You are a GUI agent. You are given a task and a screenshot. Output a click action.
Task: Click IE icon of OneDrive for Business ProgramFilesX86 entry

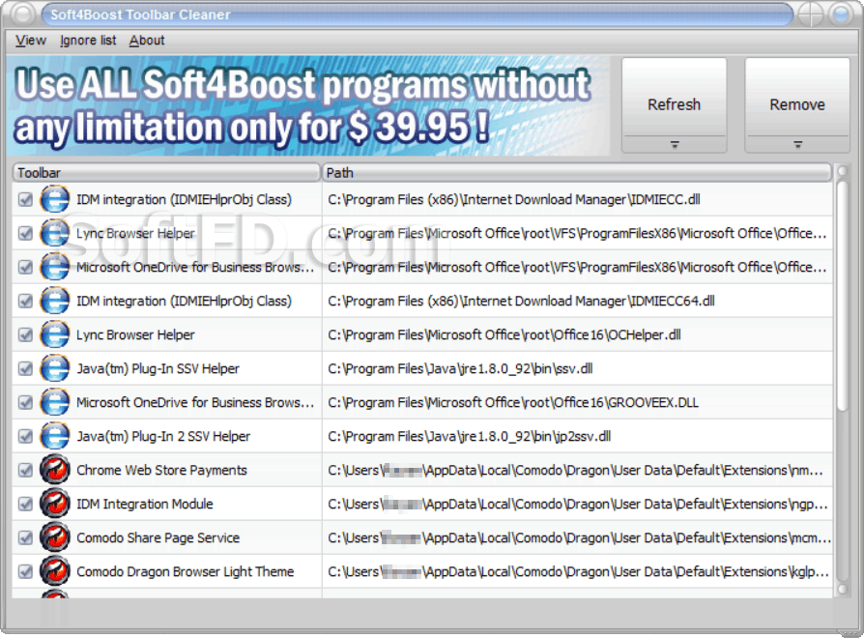55,267
